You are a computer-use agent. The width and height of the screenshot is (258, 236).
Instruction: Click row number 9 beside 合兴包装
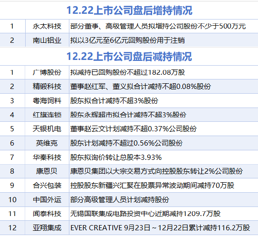pos(12,186)
